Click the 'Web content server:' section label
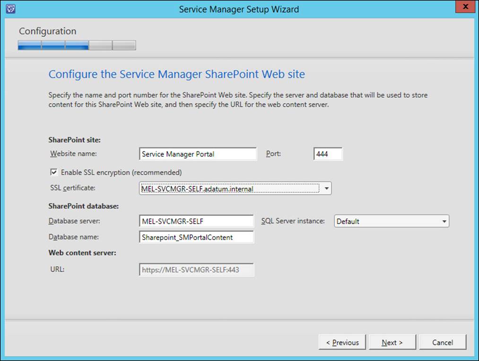Viewport: 479px width, 361px height. [x=82, y=253]
